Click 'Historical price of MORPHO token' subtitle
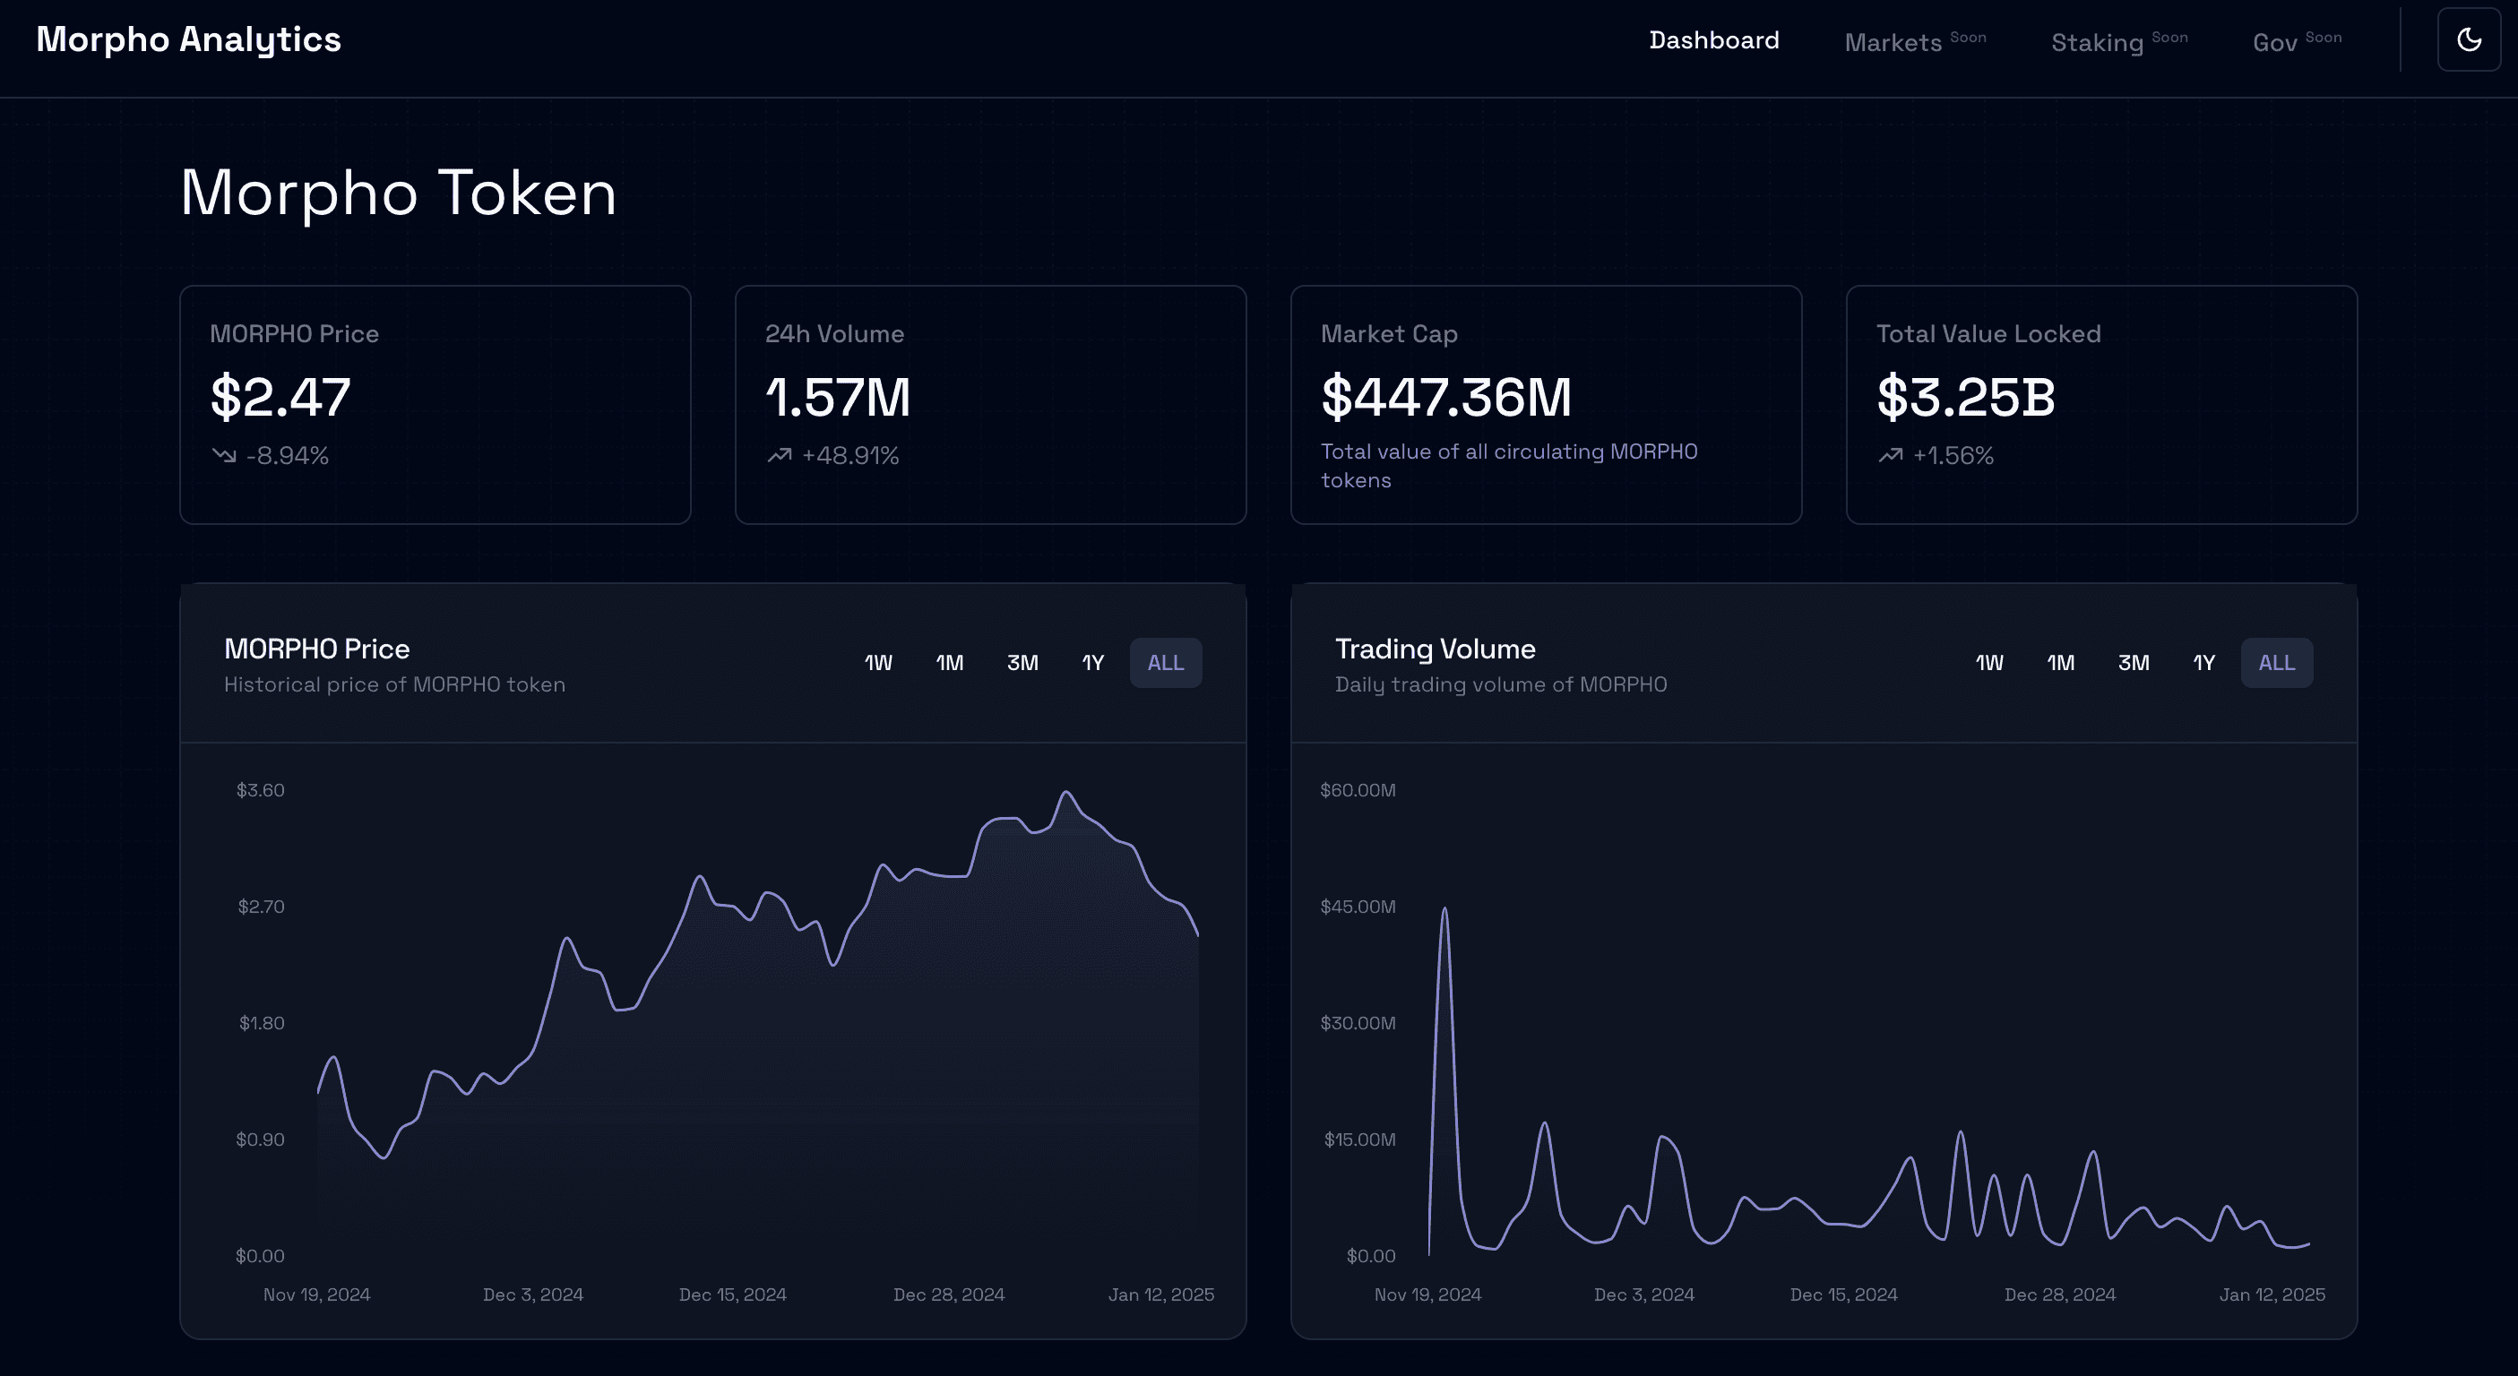The width and height of the screenshot is (2518, 1376). [x=395, y=685]
